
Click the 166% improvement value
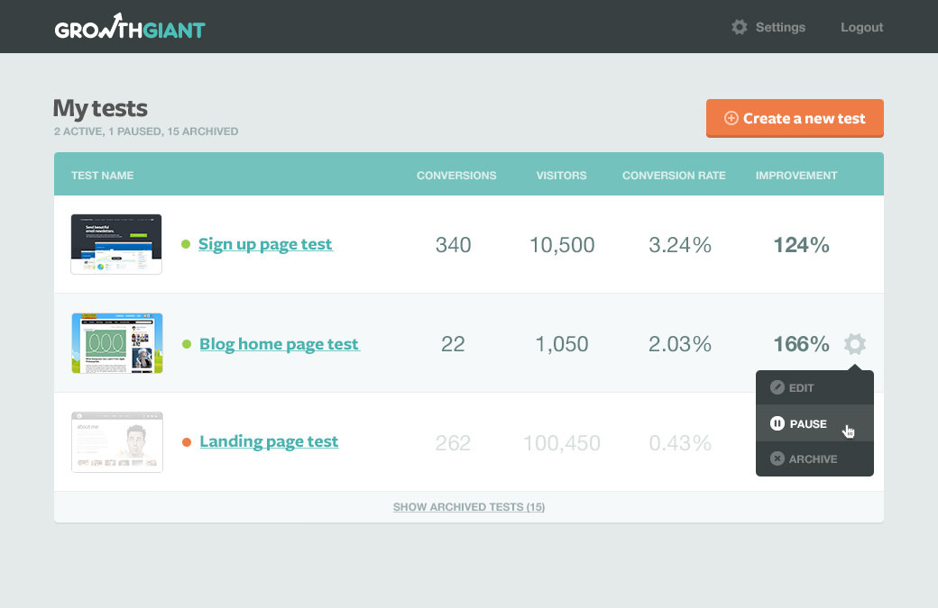[802, 344]
